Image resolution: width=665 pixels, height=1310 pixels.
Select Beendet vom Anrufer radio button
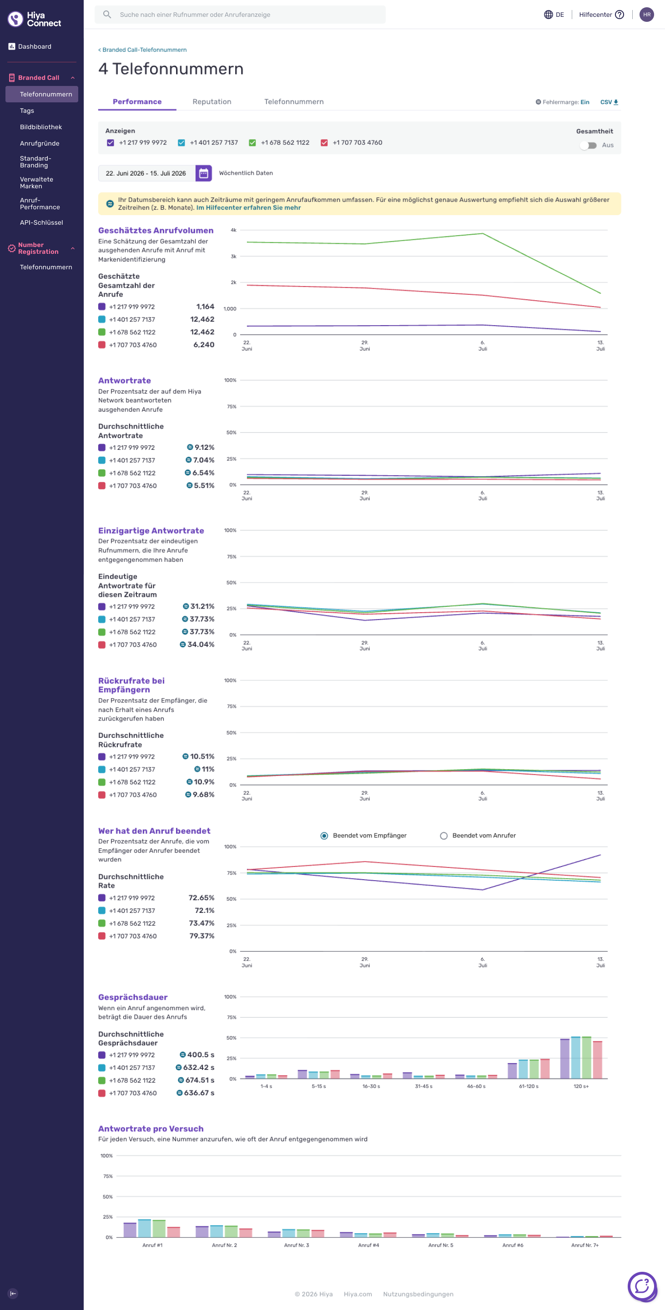click(443, 836)
